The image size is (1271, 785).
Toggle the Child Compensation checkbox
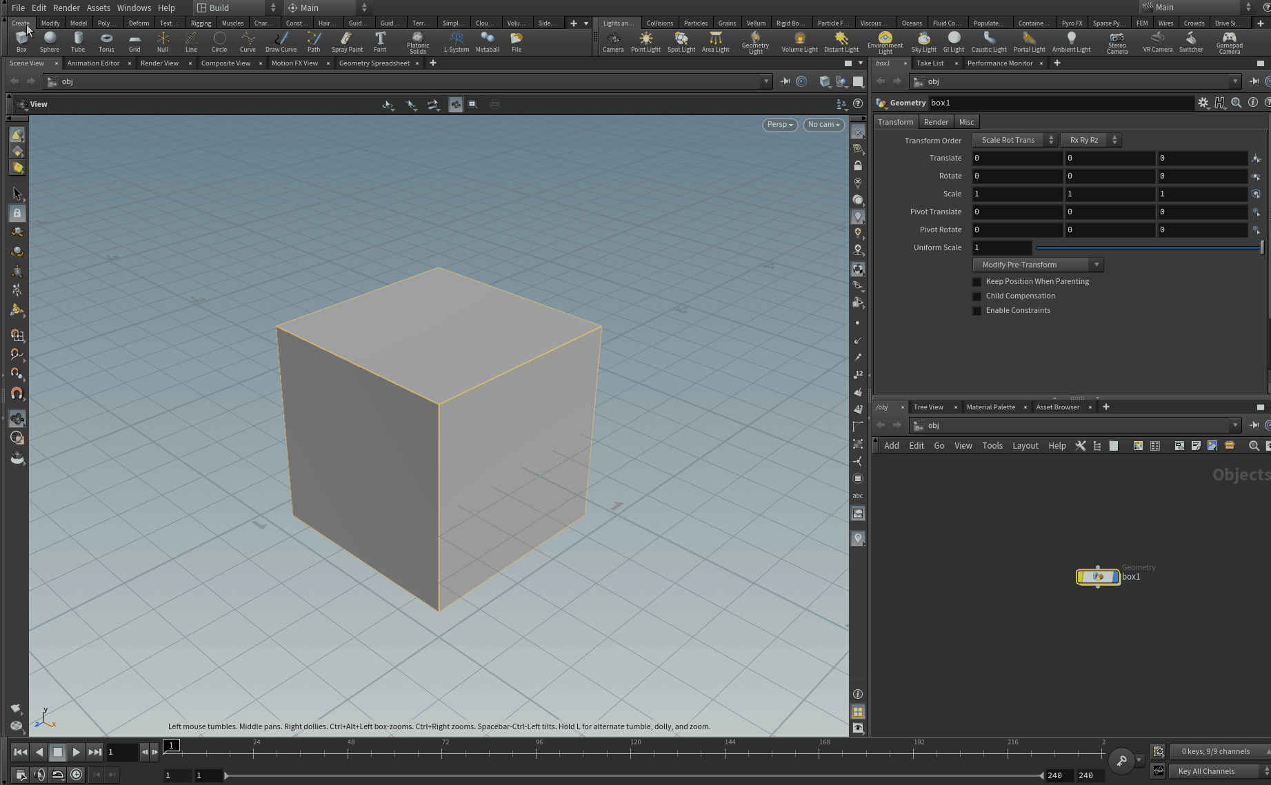[977, 296]
